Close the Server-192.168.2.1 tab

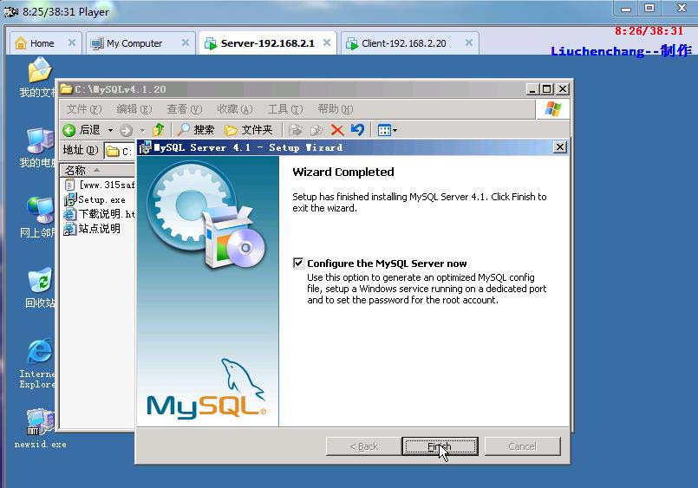327,42
